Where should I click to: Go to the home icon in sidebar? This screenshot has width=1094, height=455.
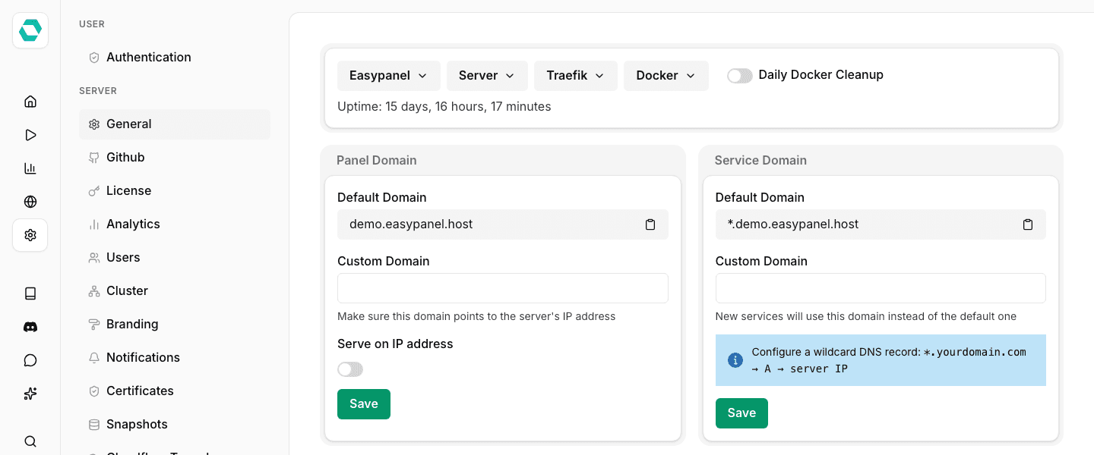click(x=30, y=102)
